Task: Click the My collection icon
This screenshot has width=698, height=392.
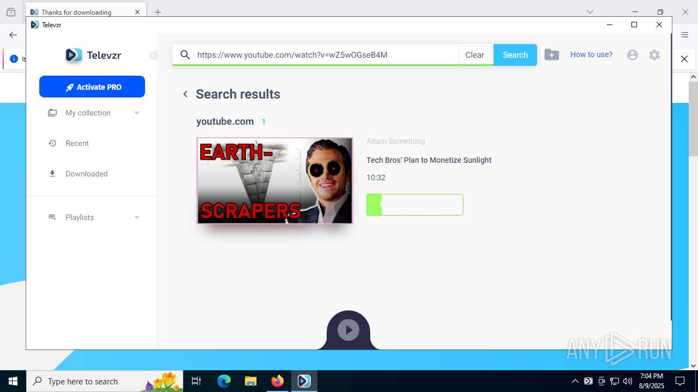Action: tap(52, 113)
